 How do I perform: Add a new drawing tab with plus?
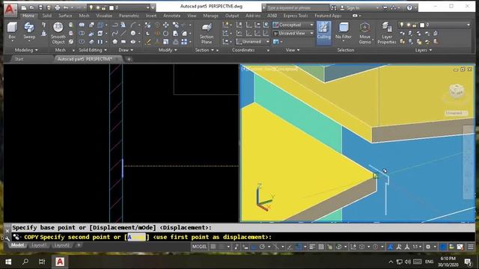[129, 59]
